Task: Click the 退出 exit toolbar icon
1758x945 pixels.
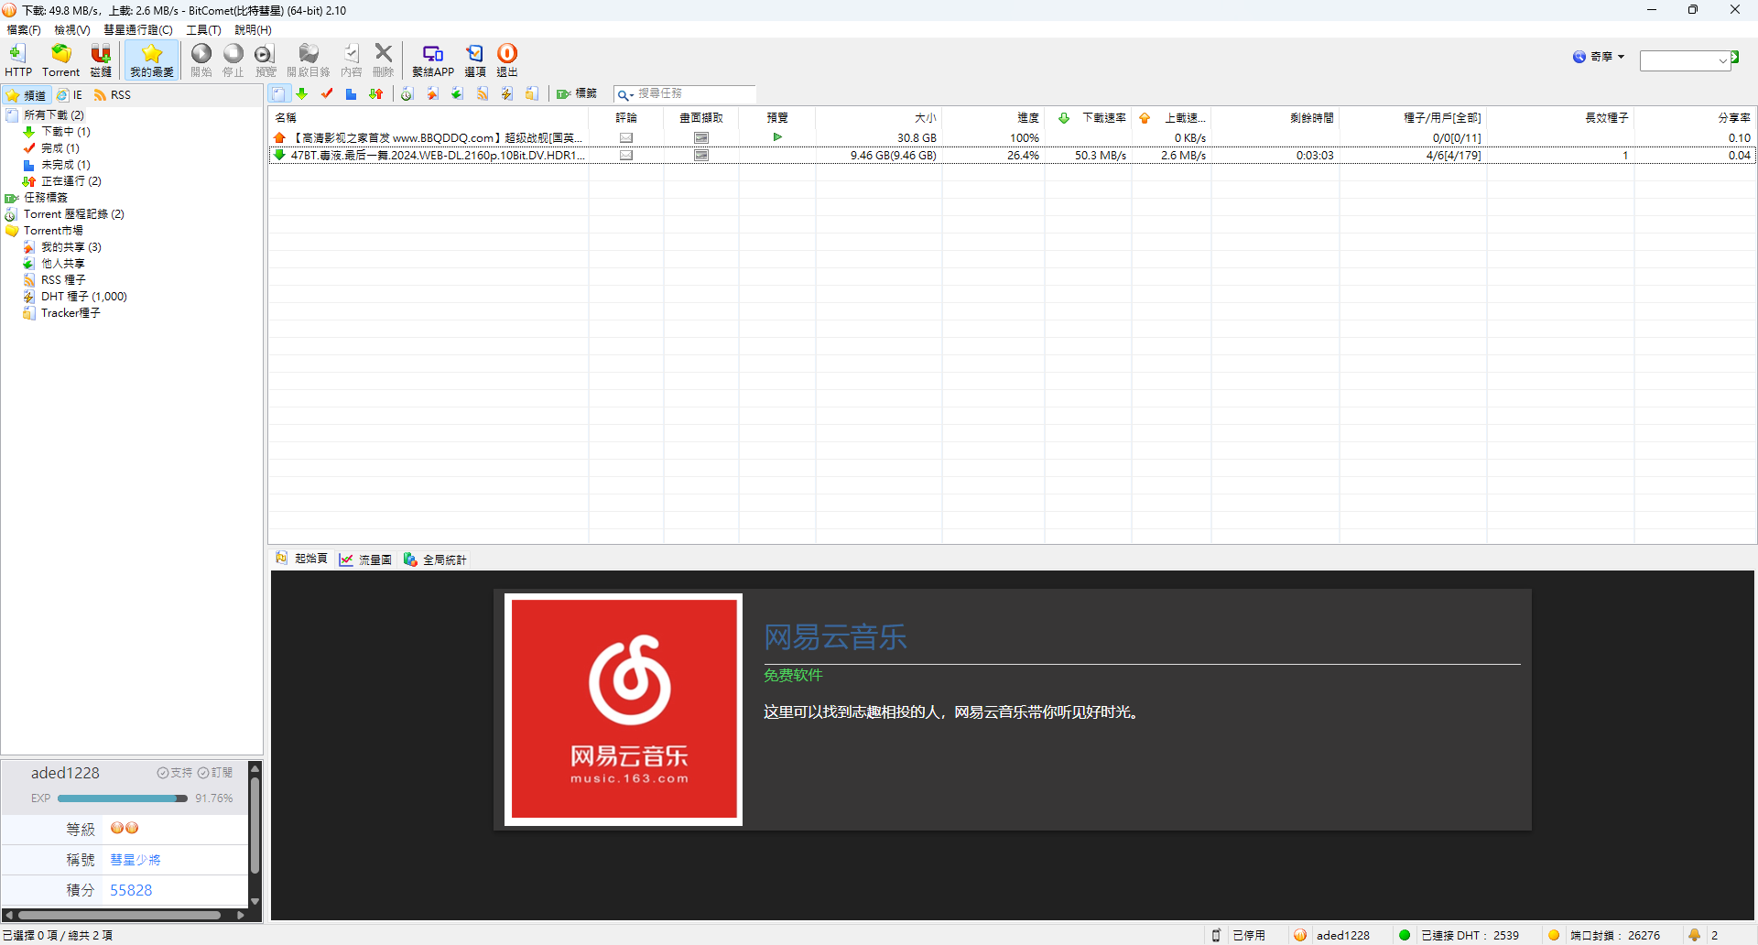Action: point(507,60)
